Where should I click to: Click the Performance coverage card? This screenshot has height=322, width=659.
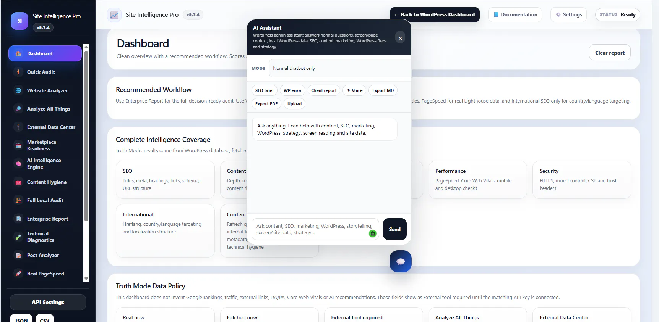[x=477, y=180]
